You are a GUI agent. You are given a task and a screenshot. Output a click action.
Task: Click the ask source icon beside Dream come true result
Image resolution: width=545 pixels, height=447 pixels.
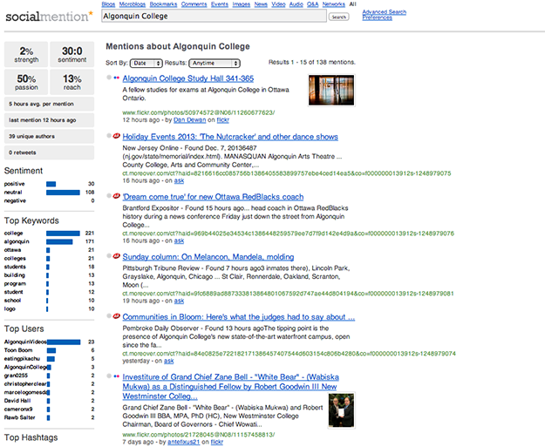pos(117,195)
